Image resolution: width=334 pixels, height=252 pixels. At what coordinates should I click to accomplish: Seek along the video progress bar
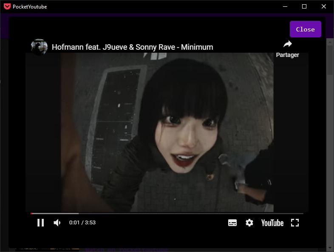click(x=167, y=213)
